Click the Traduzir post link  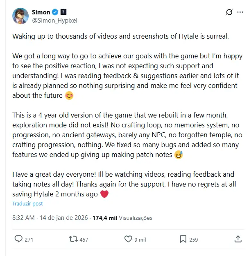pyautogui.click(x=27, y=203)
